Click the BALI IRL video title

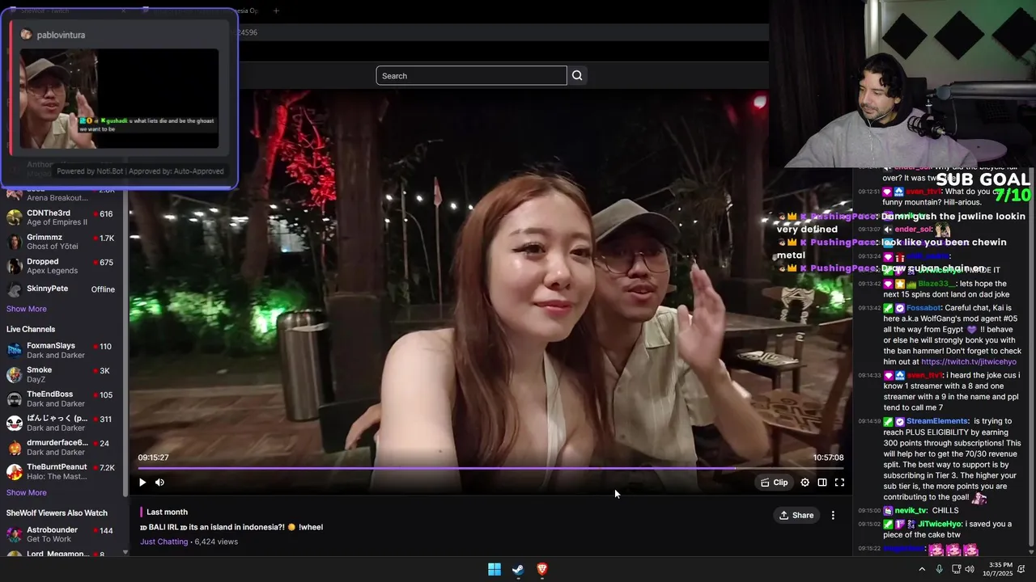pos(231,527)
